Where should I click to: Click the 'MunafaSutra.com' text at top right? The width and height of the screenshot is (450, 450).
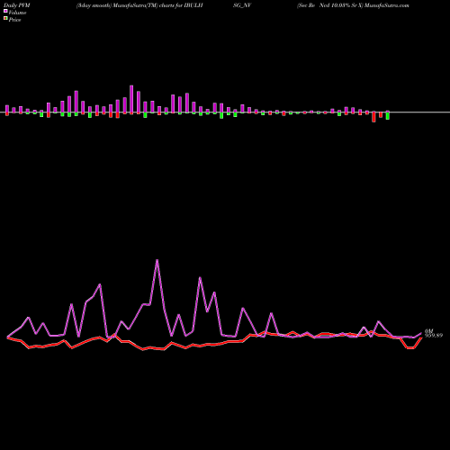[387, 5]
